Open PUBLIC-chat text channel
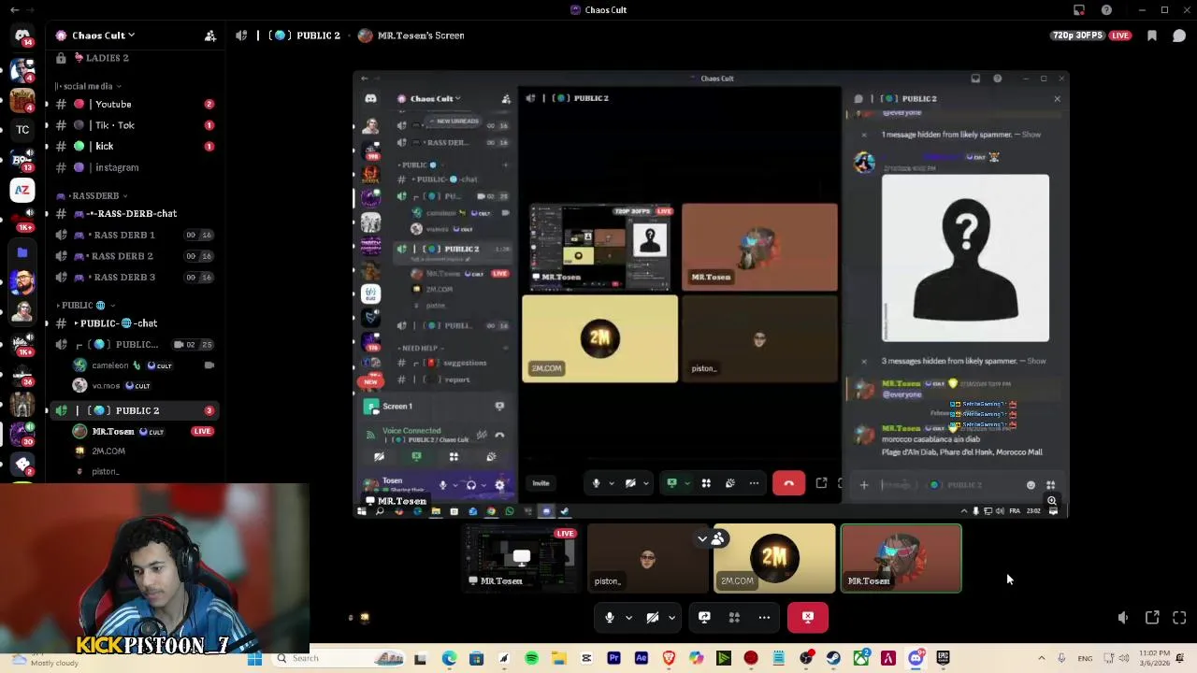Screen dimensions: 1197x673 pyautogui.click(x=134, y=323)
